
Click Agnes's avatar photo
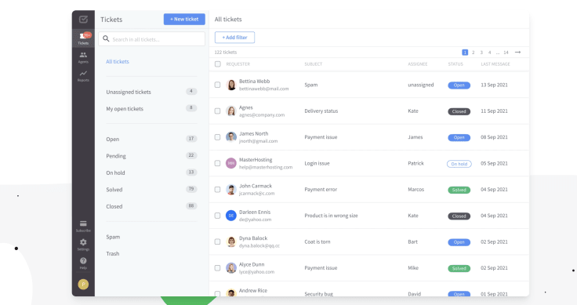tap(231, 111)
